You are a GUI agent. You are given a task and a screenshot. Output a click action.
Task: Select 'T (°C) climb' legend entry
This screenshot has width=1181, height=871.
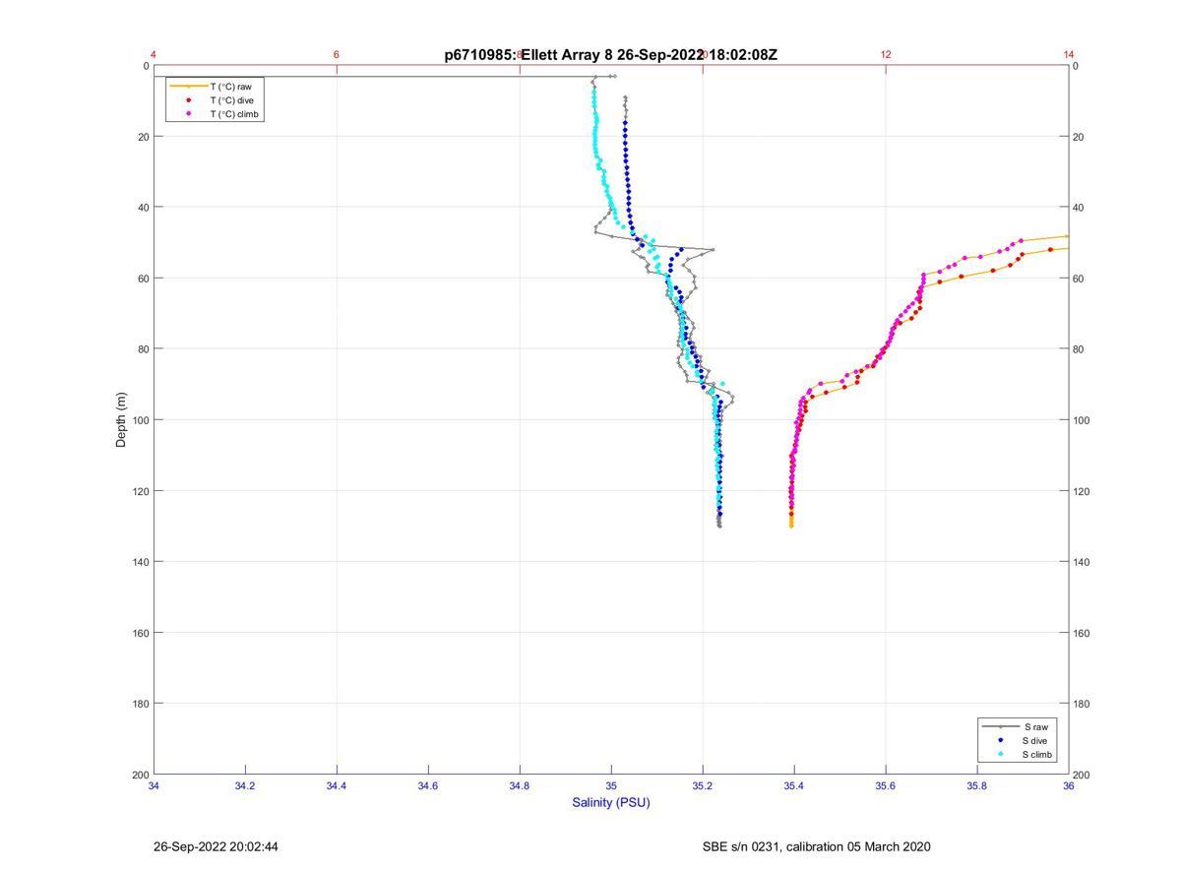coord(235,114)
